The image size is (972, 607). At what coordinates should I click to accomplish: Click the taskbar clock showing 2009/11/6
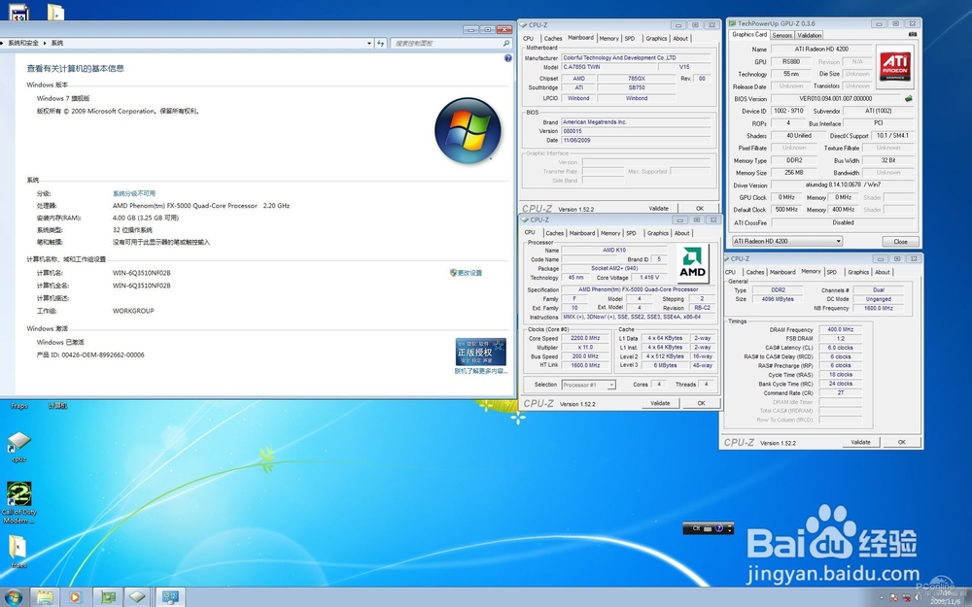946,597
